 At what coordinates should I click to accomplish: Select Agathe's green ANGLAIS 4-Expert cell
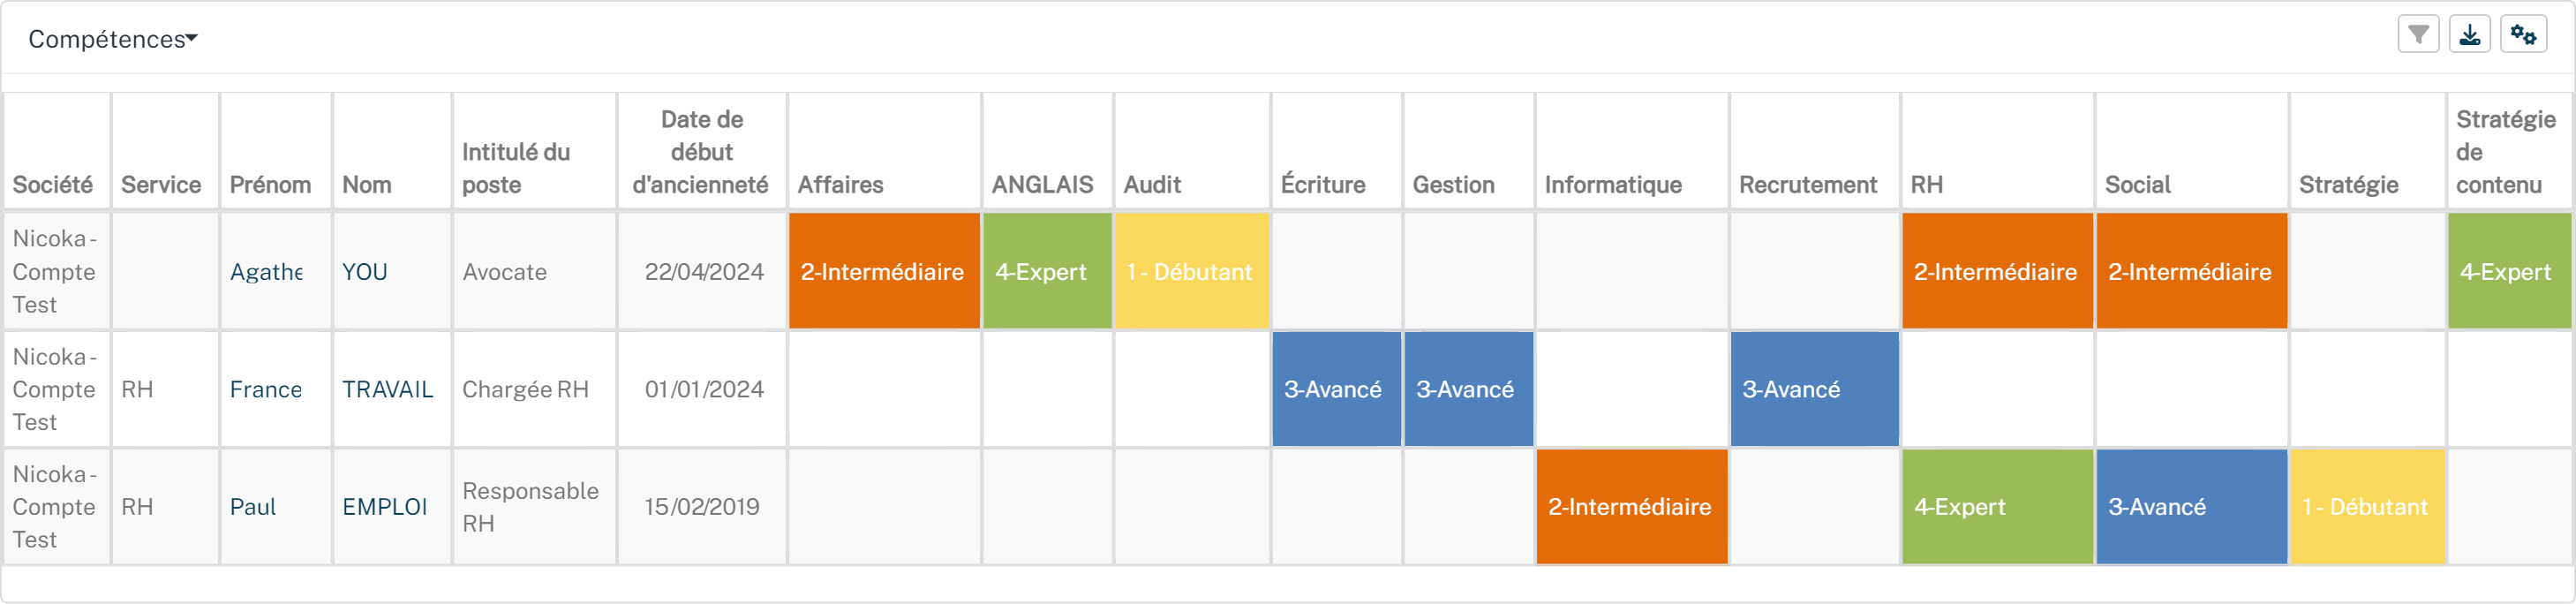(1047, 271)
